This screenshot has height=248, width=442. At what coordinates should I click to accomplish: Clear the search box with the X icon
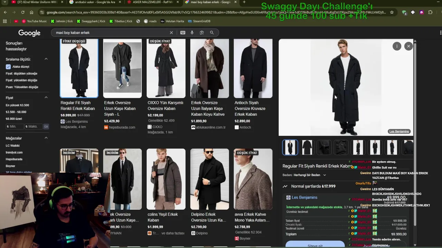pyautogui.click(x=171, y=33)
